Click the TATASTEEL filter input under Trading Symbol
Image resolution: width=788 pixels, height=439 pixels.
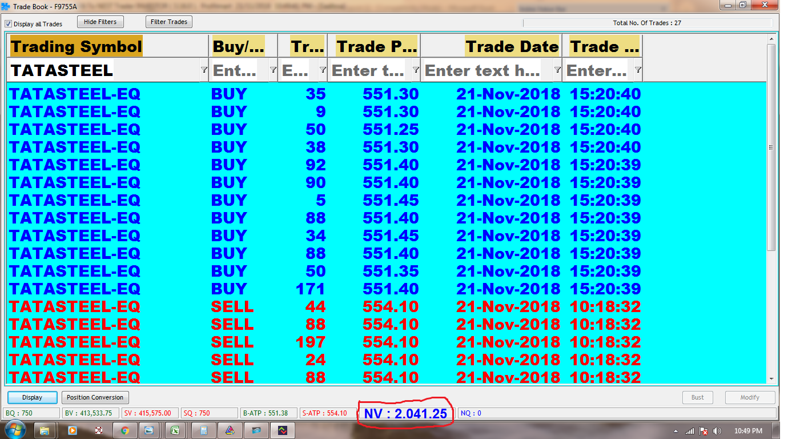pos(104,70)
